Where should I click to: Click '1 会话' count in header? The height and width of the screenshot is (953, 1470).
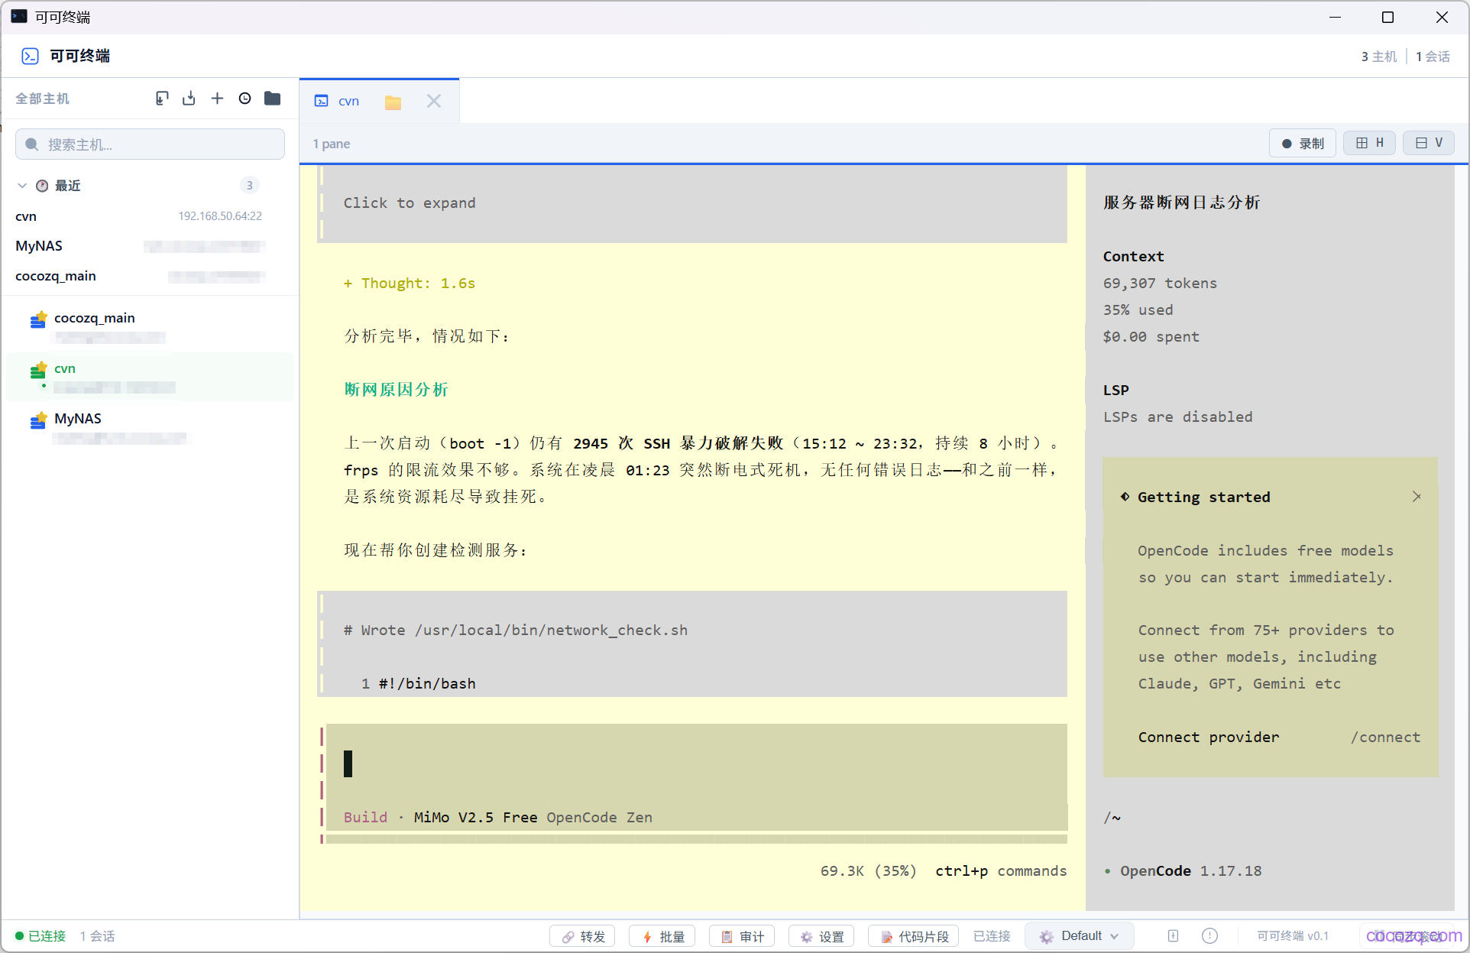(1433, 57)
